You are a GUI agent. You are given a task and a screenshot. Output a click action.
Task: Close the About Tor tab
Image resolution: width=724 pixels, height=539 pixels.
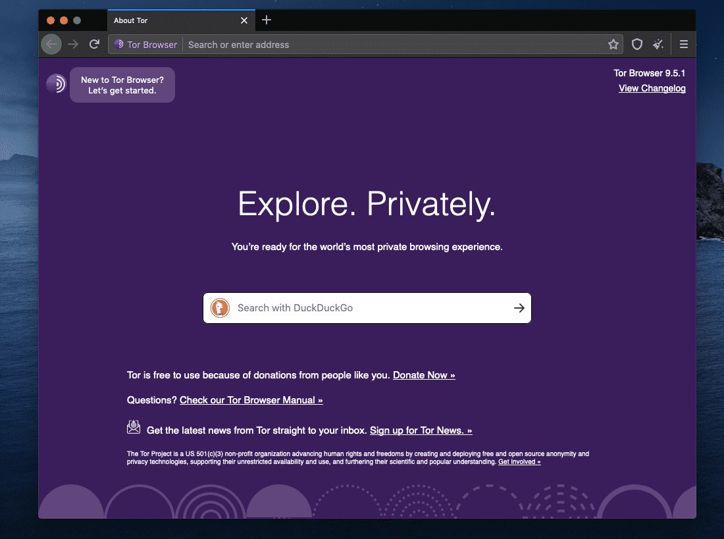coord(244,20)
